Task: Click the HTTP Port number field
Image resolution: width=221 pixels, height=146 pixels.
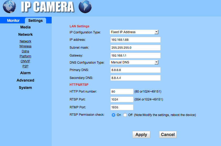Action: tap(122, 92)
